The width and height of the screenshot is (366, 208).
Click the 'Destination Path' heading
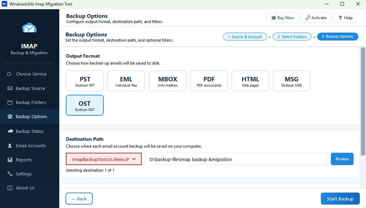click(84, 139)
